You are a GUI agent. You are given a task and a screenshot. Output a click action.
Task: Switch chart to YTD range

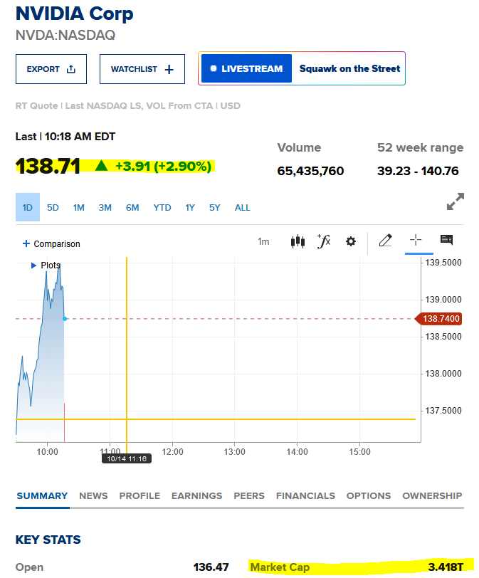click(x=162, y=208)
